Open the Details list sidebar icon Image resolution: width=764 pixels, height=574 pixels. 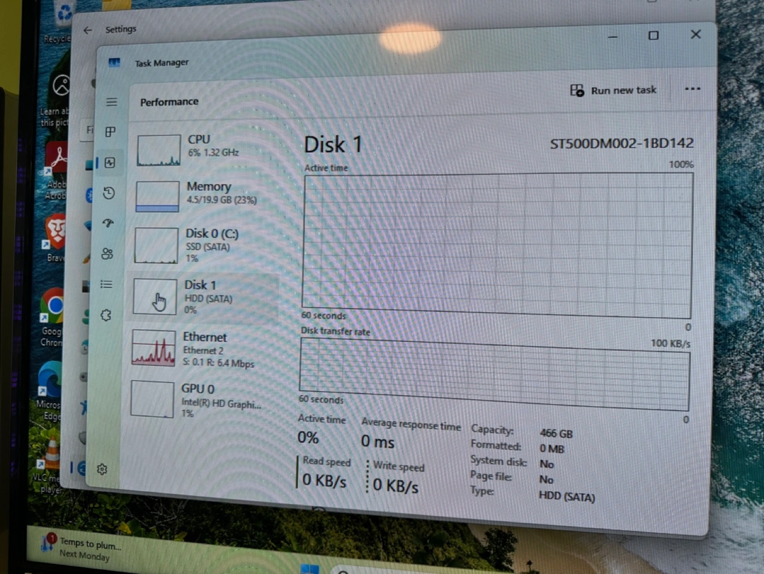point(107,284)
